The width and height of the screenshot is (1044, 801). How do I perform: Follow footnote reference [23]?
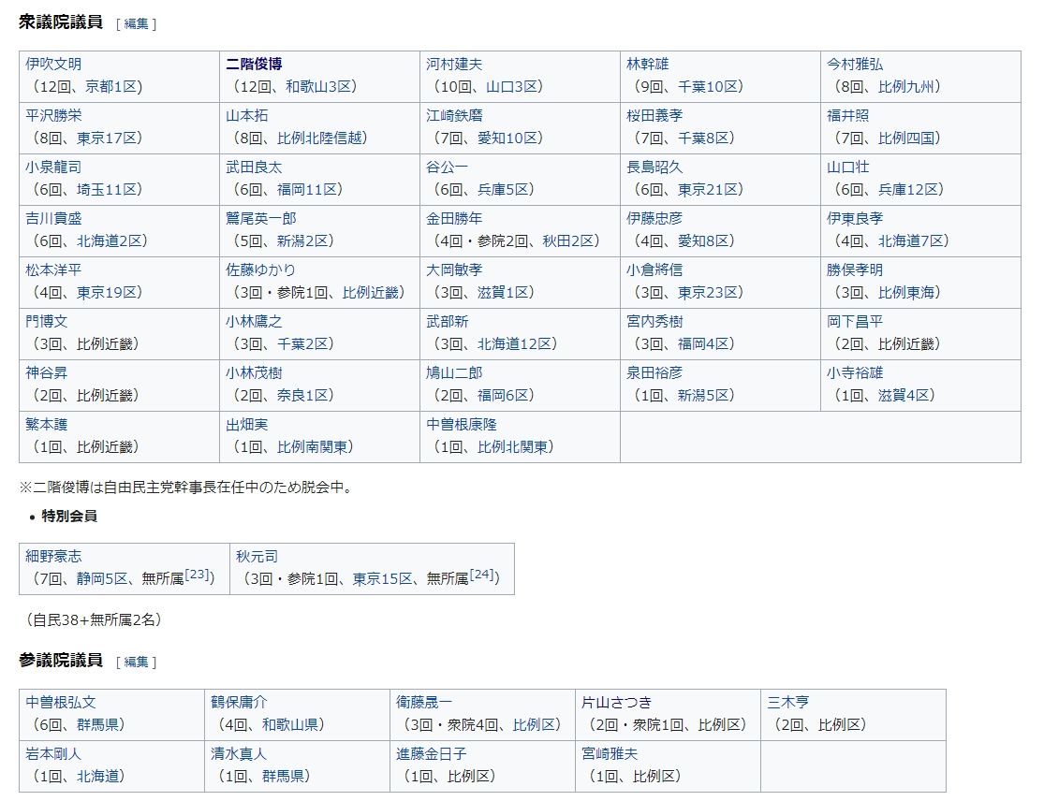pos(197,575)
